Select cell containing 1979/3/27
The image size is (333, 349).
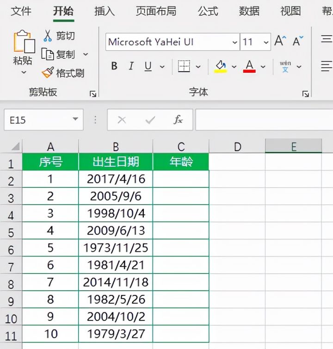(x=116, y=334)
